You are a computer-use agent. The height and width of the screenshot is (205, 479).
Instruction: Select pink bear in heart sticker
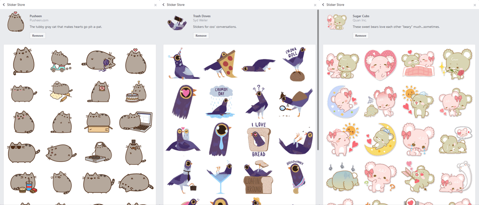coord(380,65)
